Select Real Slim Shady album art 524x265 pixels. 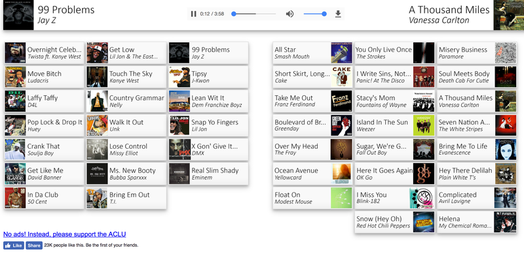pyautogui.click(x=179, y=174)
